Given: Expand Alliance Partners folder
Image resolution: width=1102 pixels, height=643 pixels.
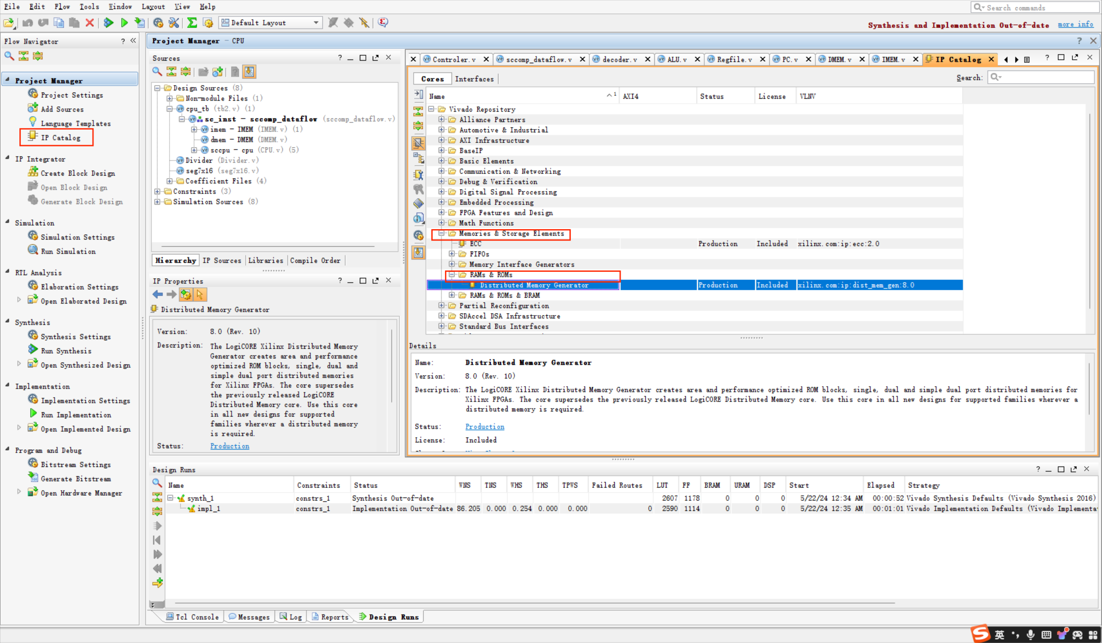Looking at the screenshot, I should [x=442, y=119].
